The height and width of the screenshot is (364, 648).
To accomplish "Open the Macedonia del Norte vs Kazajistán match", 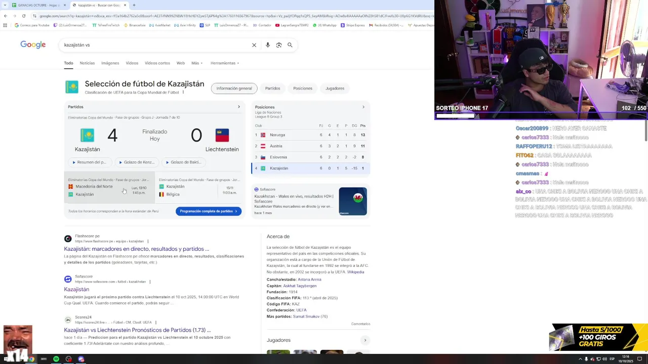I will (x=109, y=187).
